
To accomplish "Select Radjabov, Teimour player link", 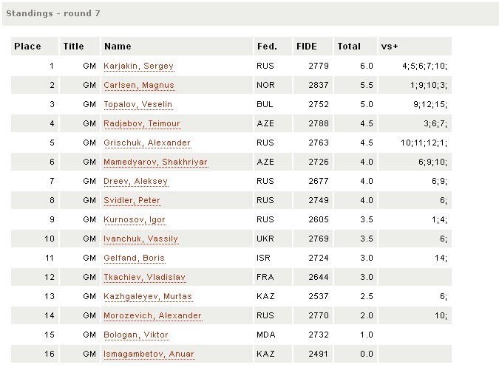I will pyautogui.click(x=142, y=123).
